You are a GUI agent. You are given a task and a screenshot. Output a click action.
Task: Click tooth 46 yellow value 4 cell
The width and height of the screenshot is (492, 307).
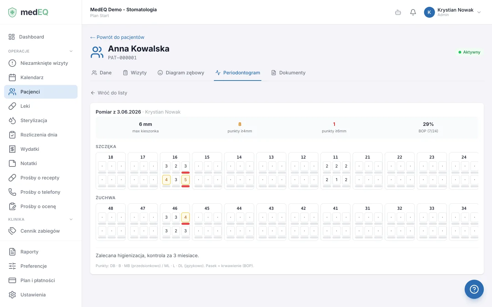coord(186,217)
